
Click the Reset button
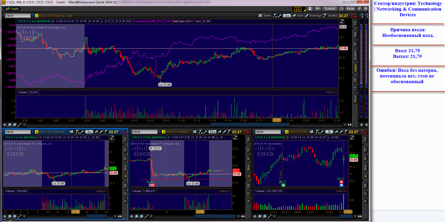[350, 9]
